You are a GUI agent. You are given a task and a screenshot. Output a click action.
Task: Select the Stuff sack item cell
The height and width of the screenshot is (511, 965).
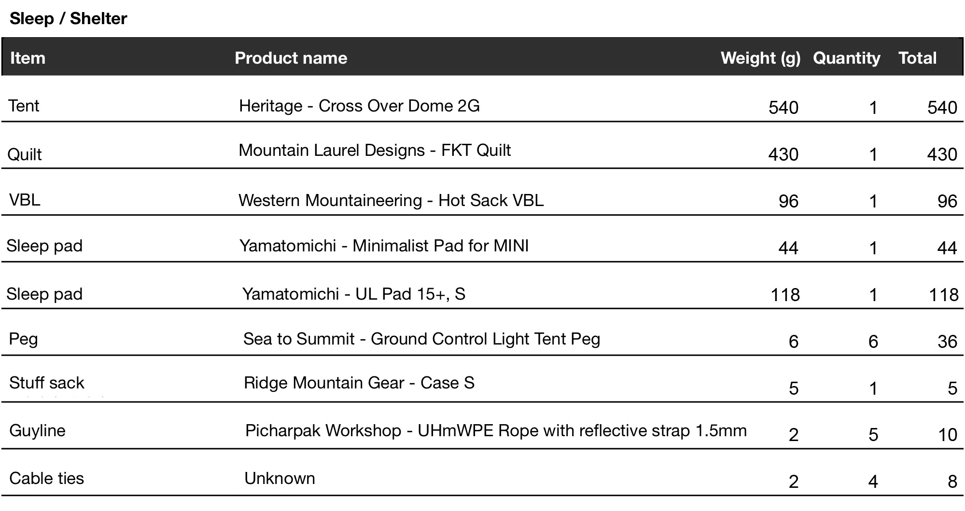[x=47, y=383]
